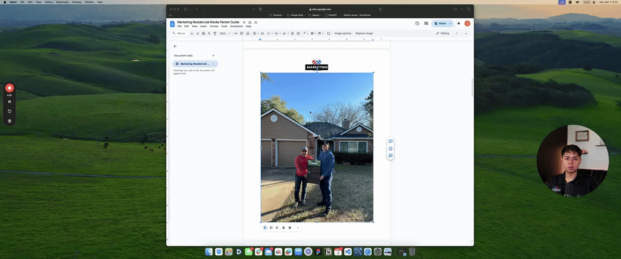Star the Marketing Residencial Media Packet Guide document

244,22
